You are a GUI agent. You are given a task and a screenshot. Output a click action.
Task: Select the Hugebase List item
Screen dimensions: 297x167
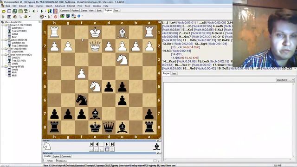18,43
